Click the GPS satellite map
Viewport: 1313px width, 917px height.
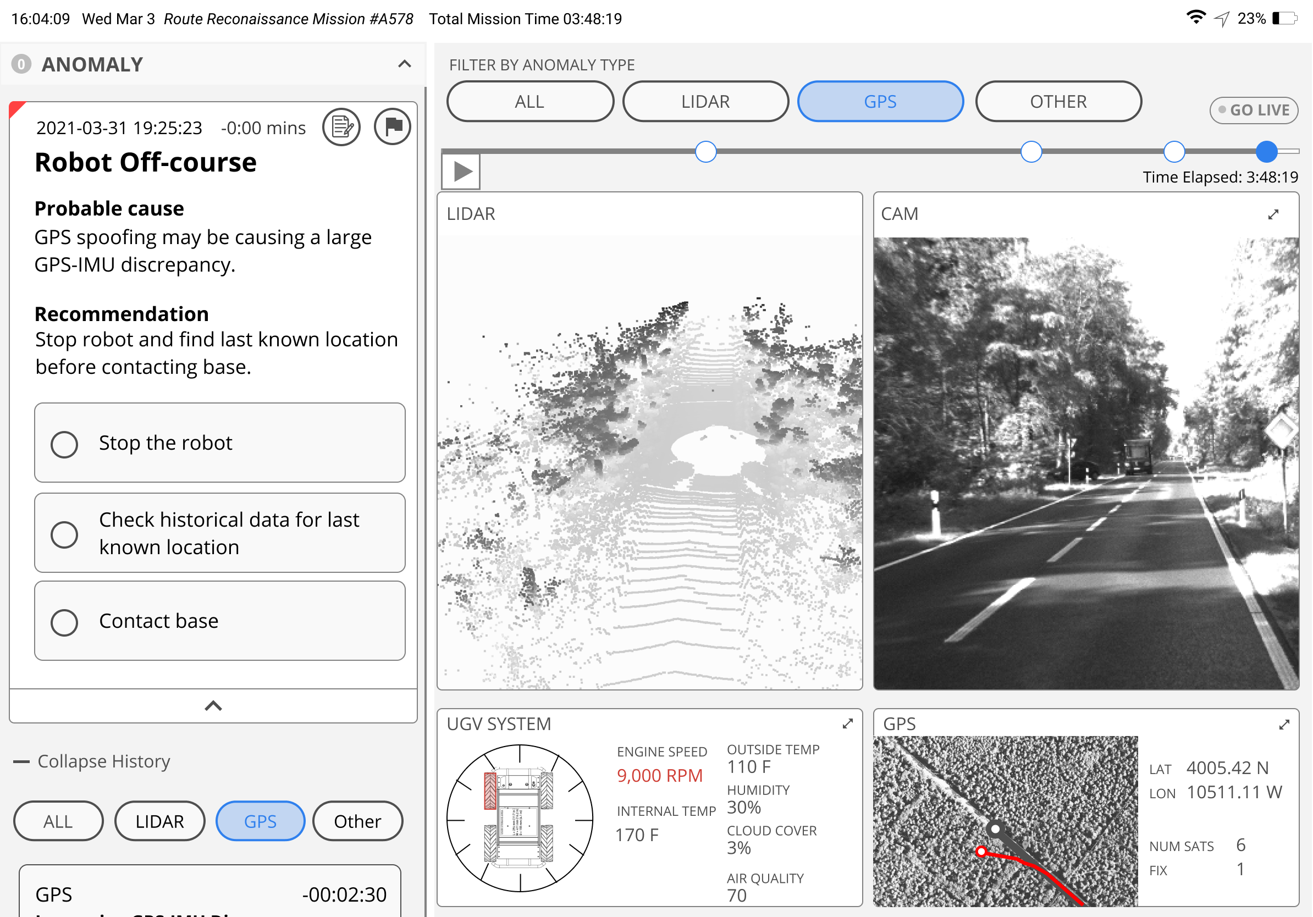1005,821
